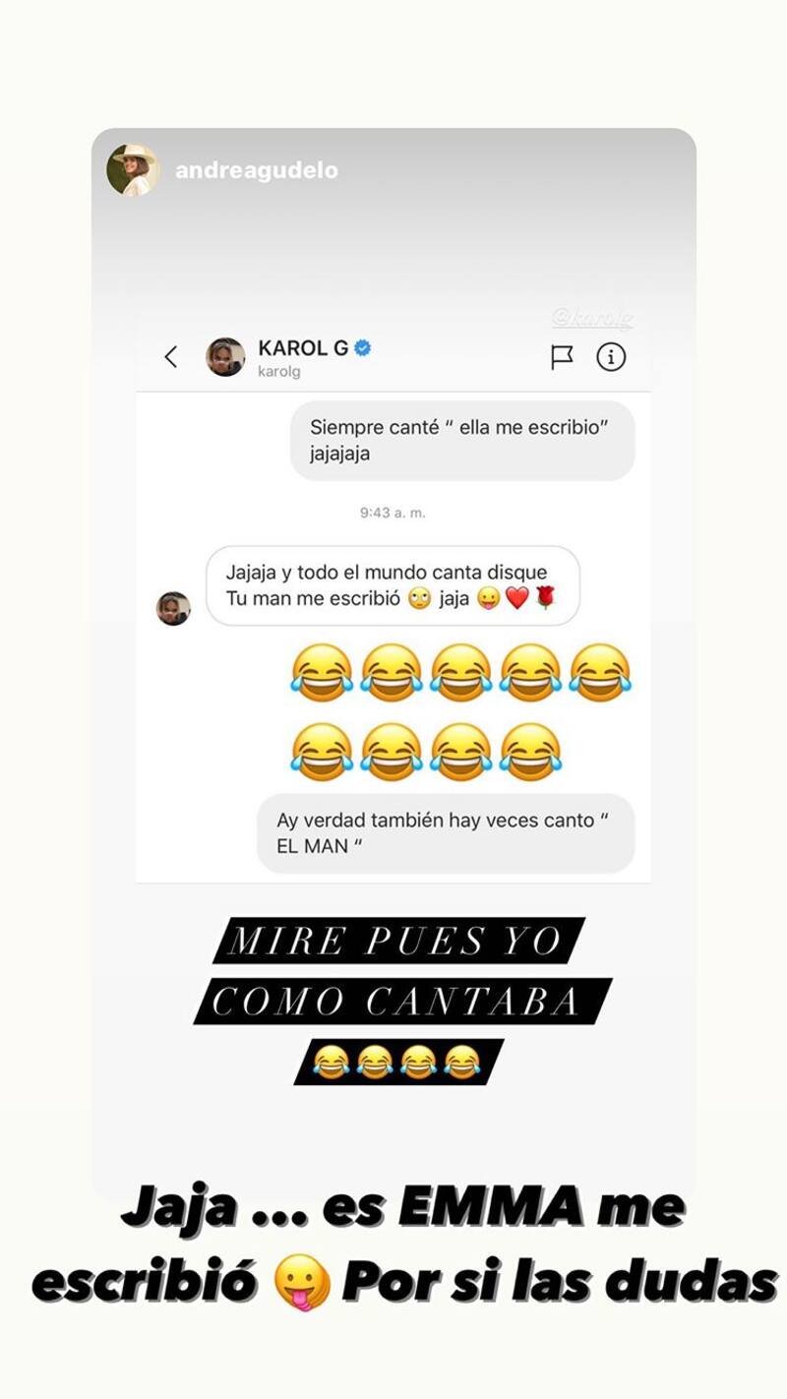Tap the blue verified badge beside KAROL G
The height and width of the screenshot is (1399, 787).
coord(362,347)
